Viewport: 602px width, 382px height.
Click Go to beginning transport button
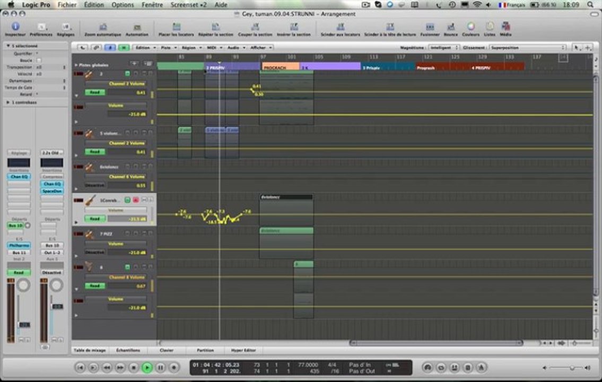80,368
